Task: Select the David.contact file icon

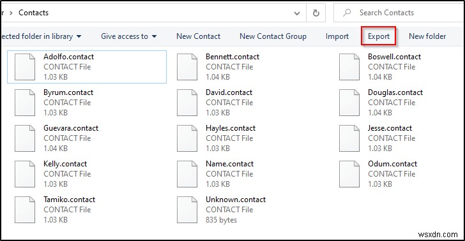Action: pyautogui.click(x=187, y=103)
